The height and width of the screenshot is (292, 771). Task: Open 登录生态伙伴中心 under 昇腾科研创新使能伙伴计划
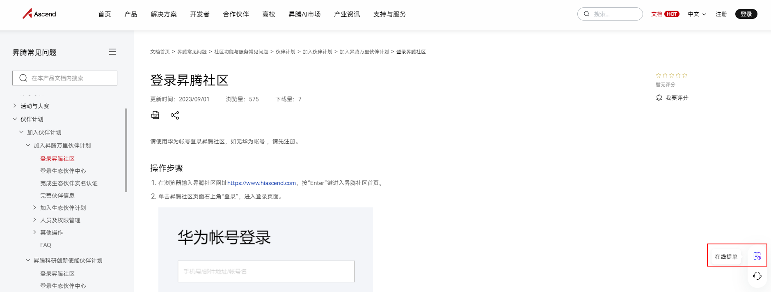coord(63,286)
